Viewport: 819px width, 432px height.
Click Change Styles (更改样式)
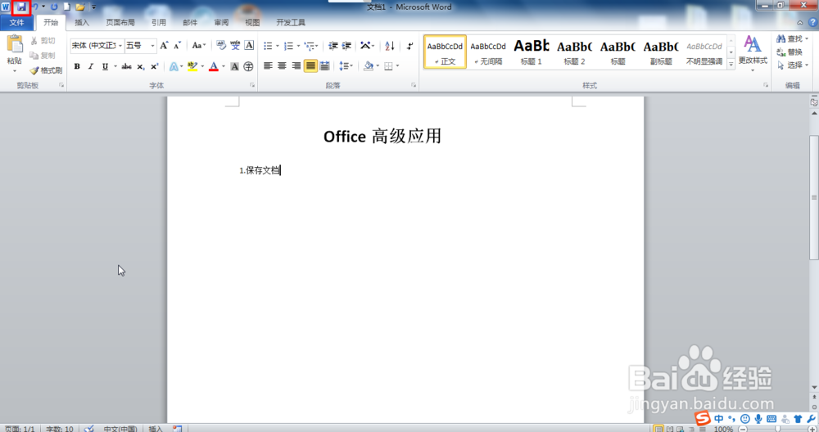753,53
